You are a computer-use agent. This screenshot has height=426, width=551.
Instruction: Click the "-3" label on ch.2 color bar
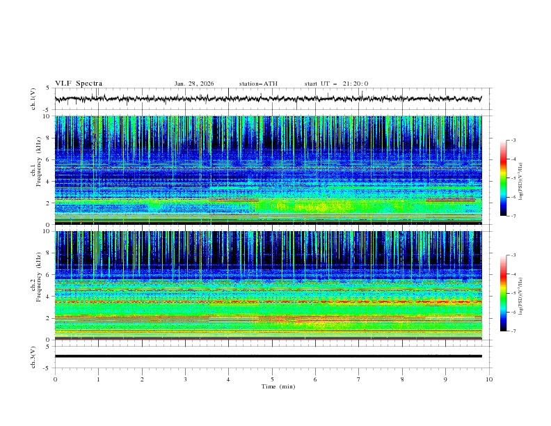pyautogui.click(x=513, y=255)
